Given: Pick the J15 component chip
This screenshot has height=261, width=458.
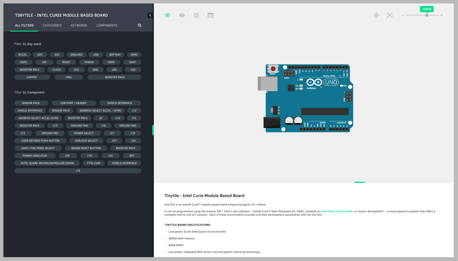Looking at the screenshot, I should (x=134, y=118).
